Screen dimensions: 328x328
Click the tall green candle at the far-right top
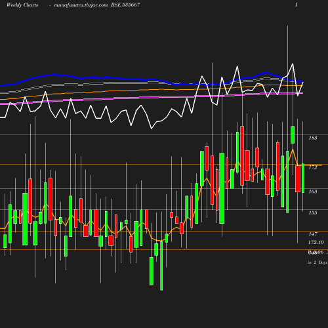293,134
